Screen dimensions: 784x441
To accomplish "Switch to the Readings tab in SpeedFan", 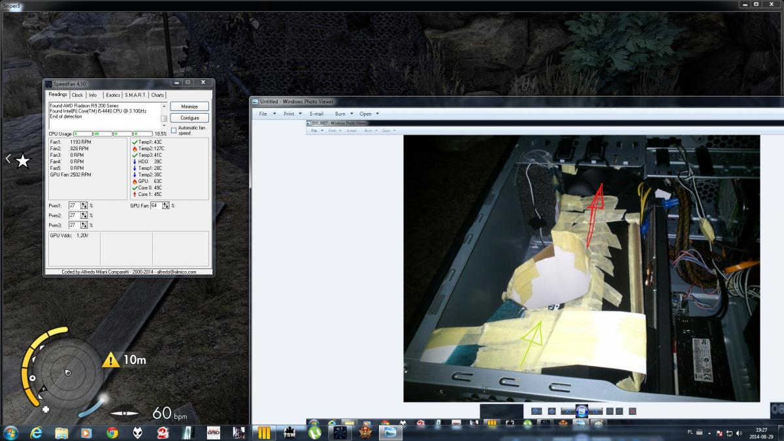I will pos(58,95).
